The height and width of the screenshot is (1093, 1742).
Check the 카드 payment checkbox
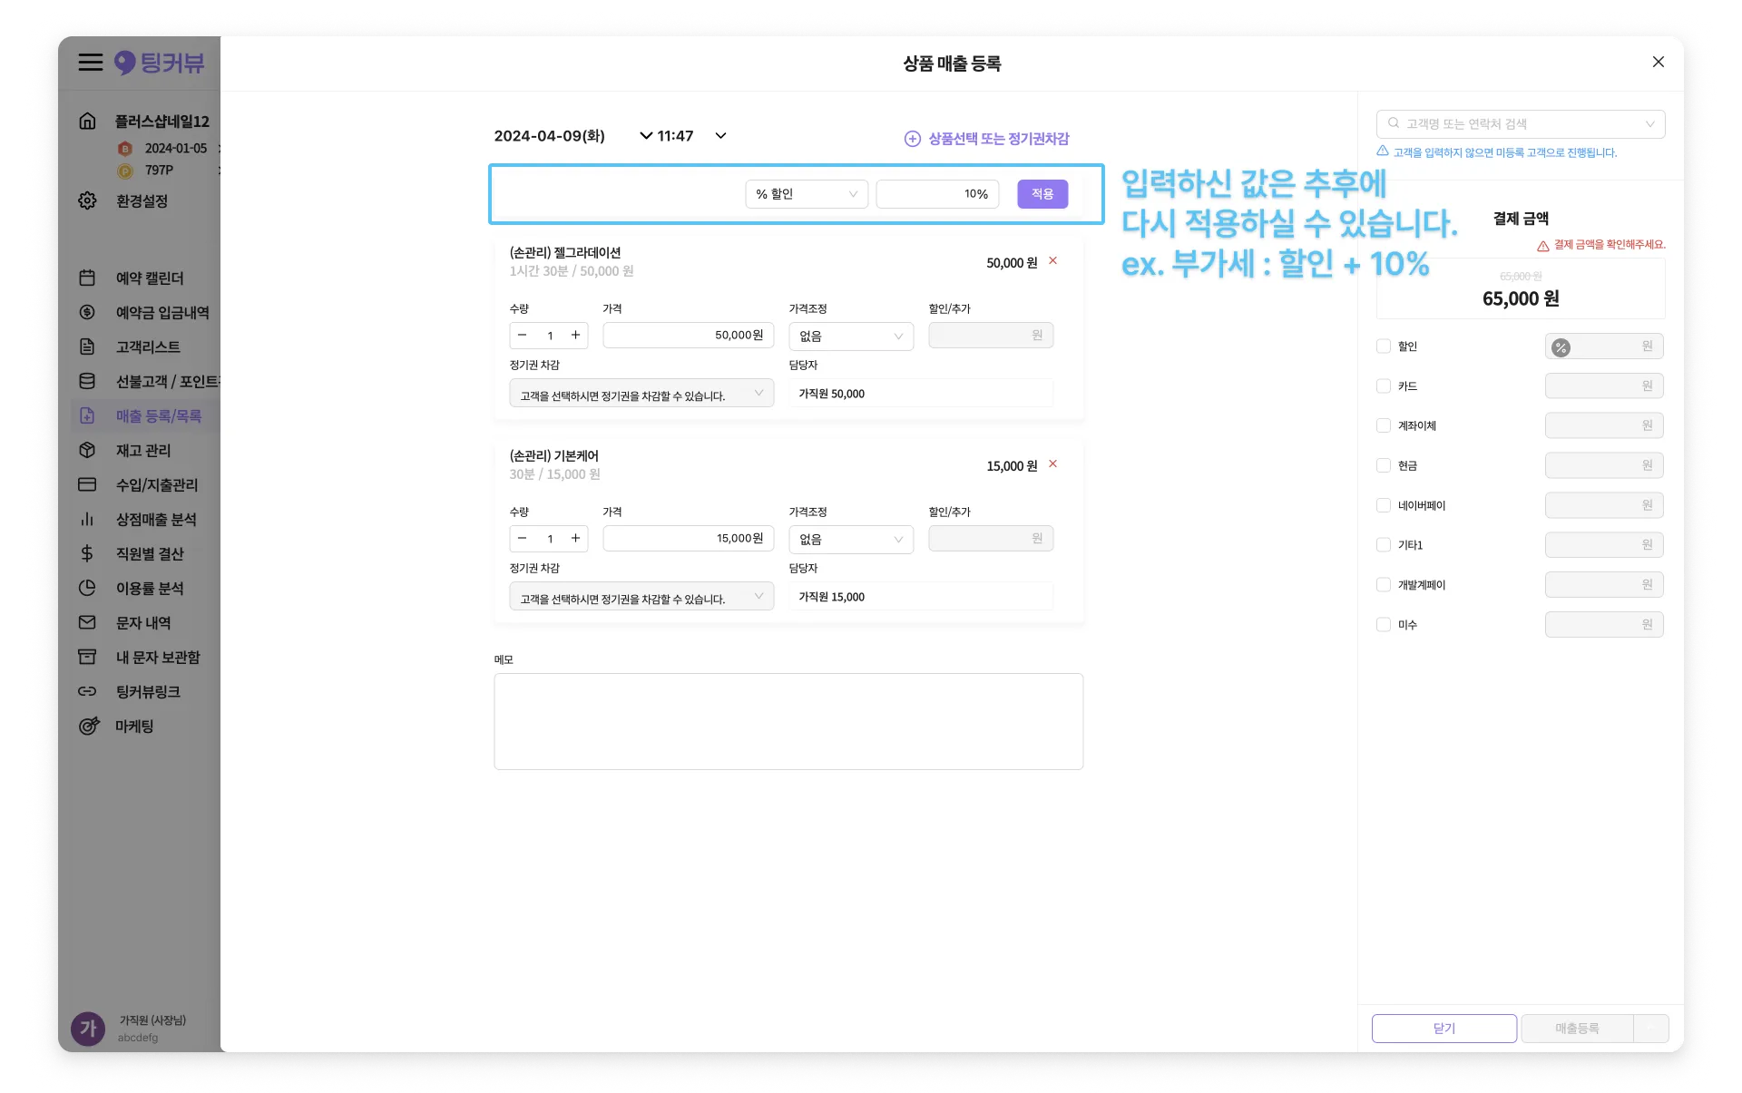[1384, 385]
